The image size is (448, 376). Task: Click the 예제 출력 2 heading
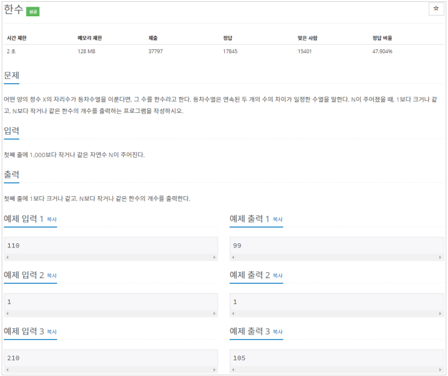(250, 275)
